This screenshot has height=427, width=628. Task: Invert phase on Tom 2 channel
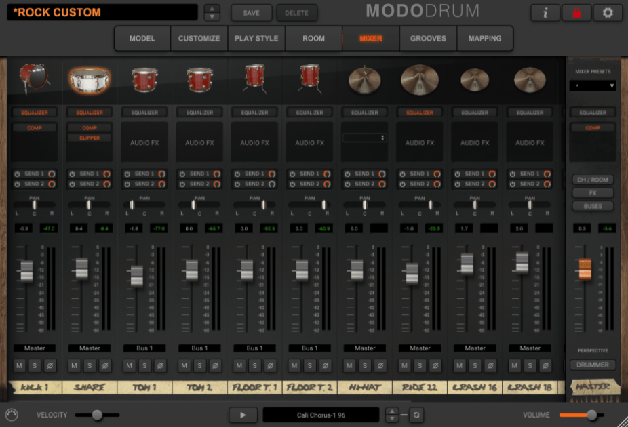[x=215, y=365]
